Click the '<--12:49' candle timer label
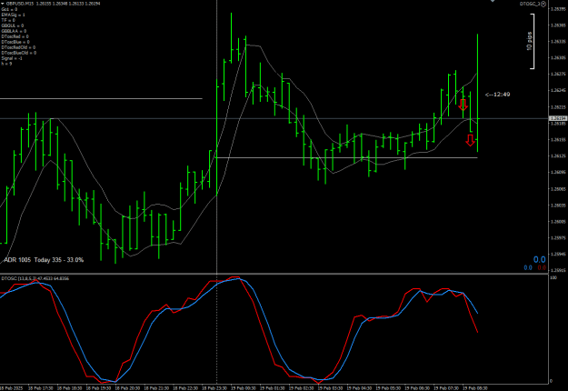Viewport: 568px width, 391px height. 497,95
